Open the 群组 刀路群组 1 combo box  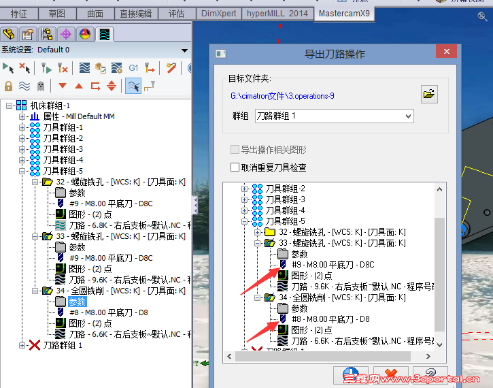click(335, 116)
